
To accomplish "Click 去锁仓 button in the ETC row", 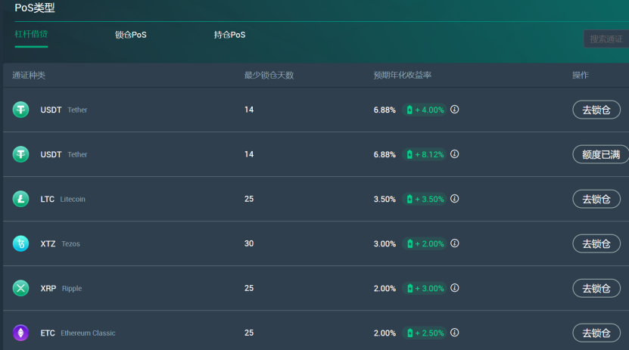I will pos(596,333).
